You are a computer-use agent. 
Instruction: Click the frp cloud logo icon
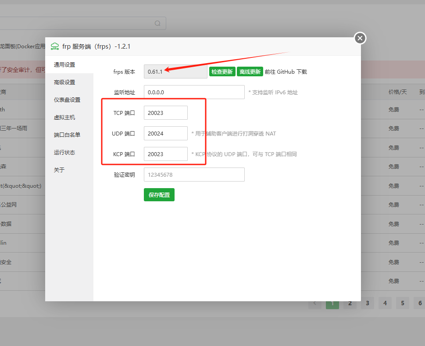(55, 46)
